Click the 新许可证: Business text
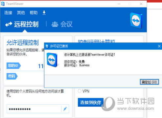Screen dimensions: 162x118 77,65
